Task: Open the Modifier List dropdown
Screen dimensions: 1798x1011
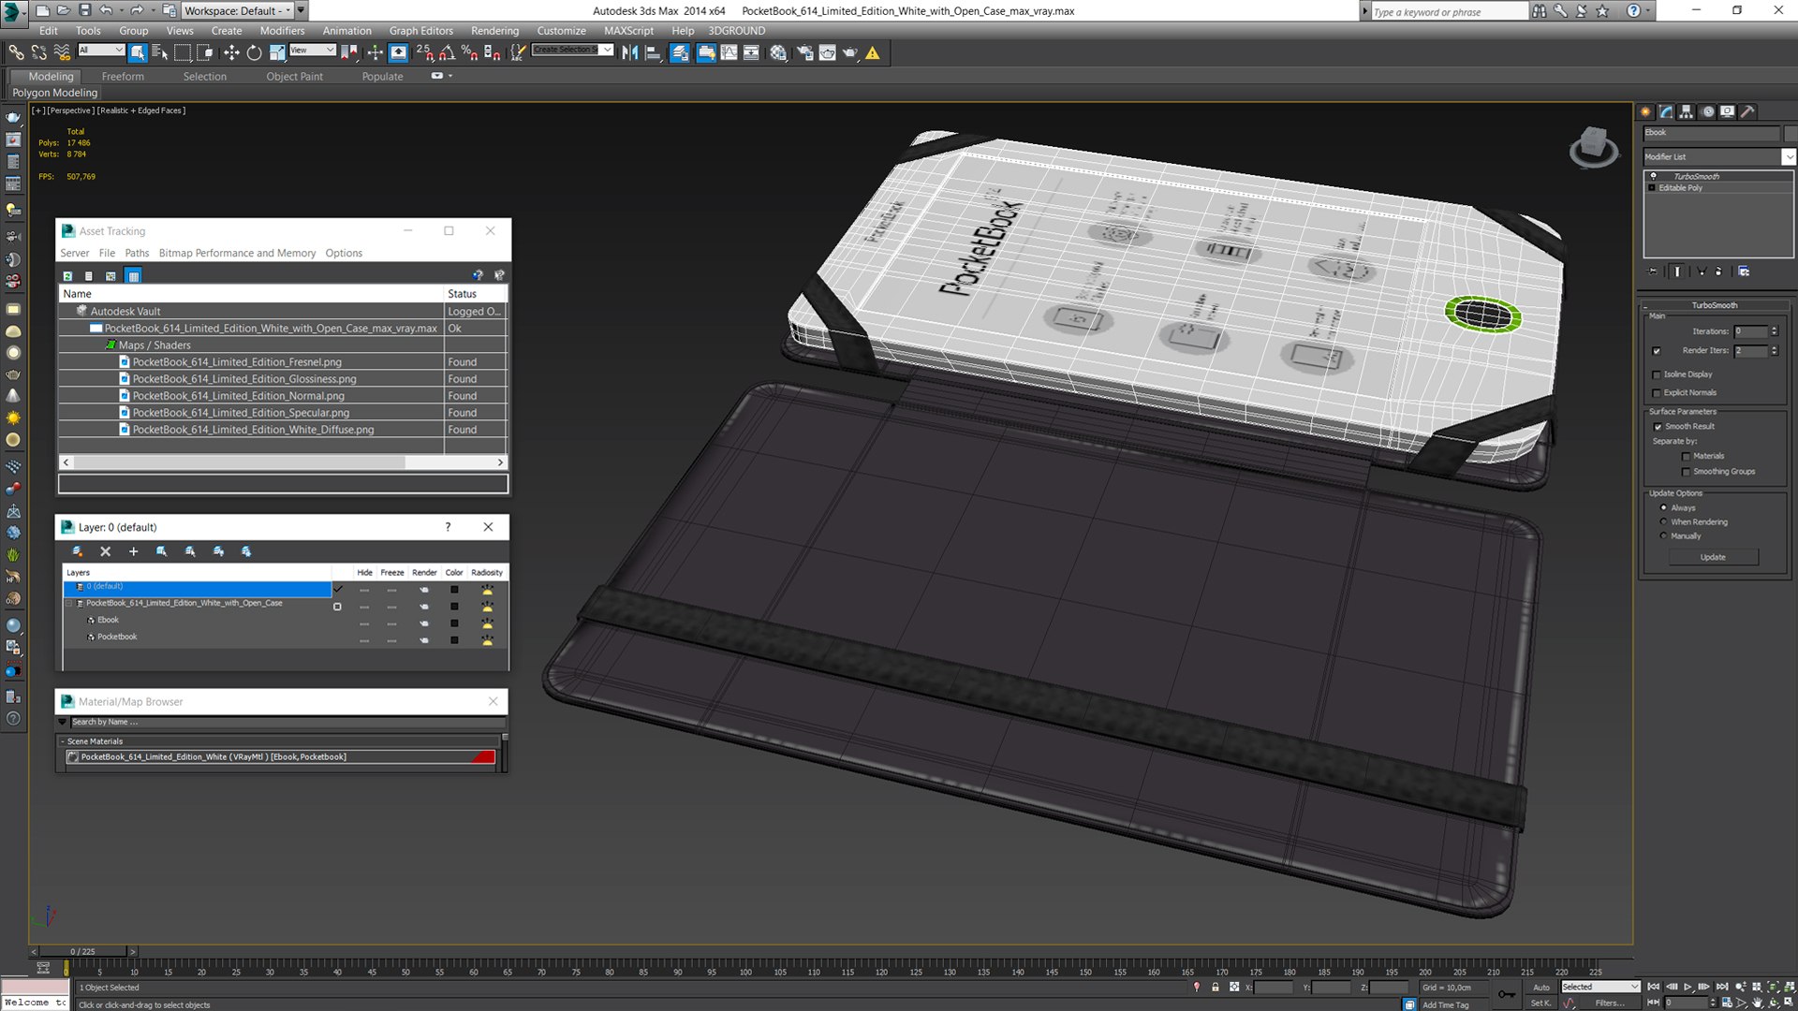Action: (x=1788, y=157)
